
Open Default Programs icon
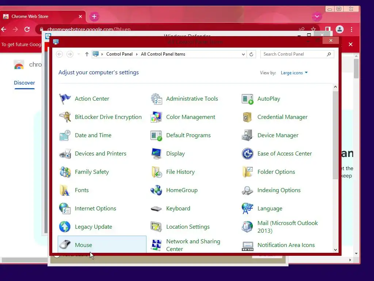point(156,135)
